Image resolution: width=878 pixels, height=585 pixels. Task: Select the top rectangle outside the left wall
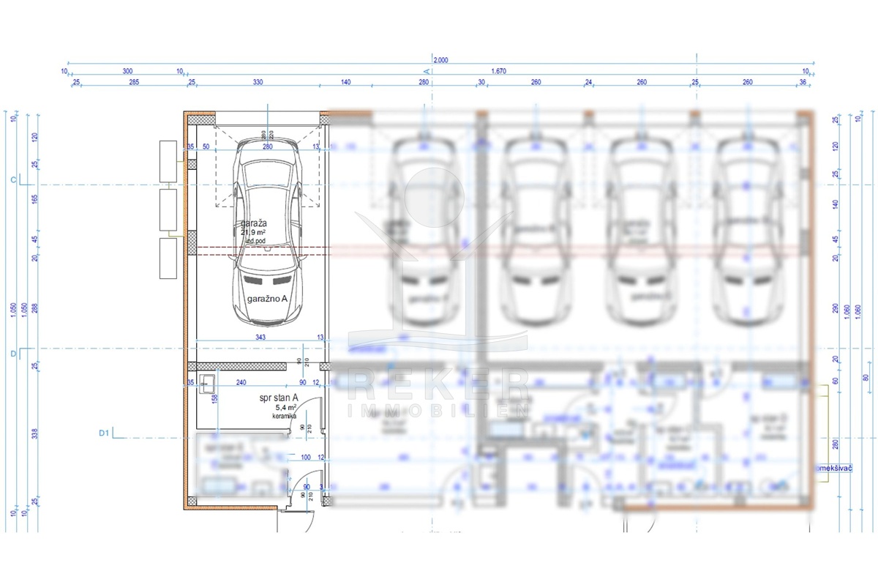[168, 161]
